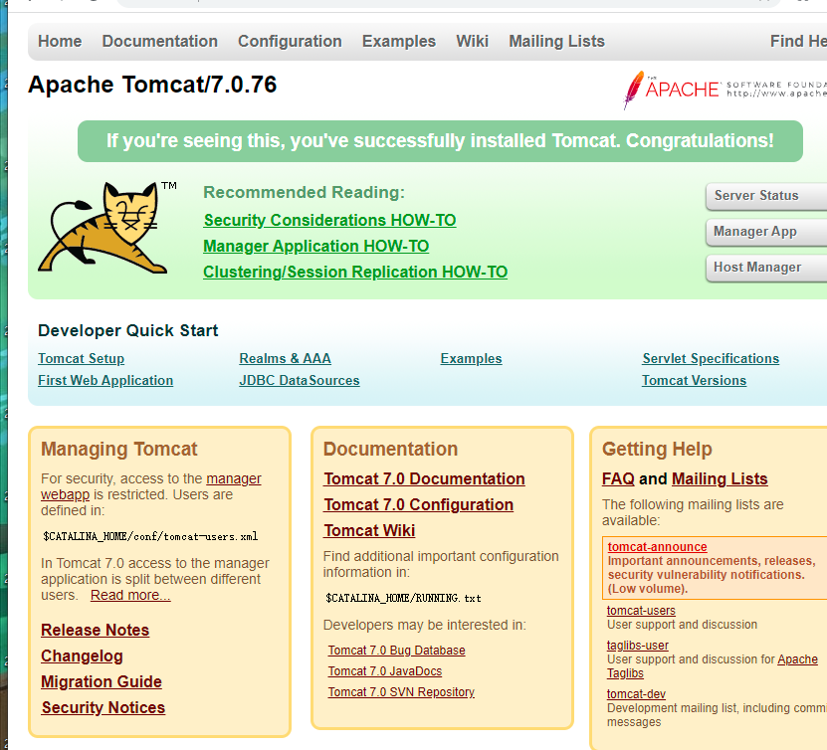Go to the Configuration nav item
Screen dimensions: 827x750
pos(290,41)
